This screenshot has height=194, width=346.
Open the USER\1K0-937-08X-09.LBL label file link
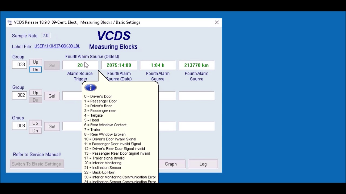(x=57, y=46)
